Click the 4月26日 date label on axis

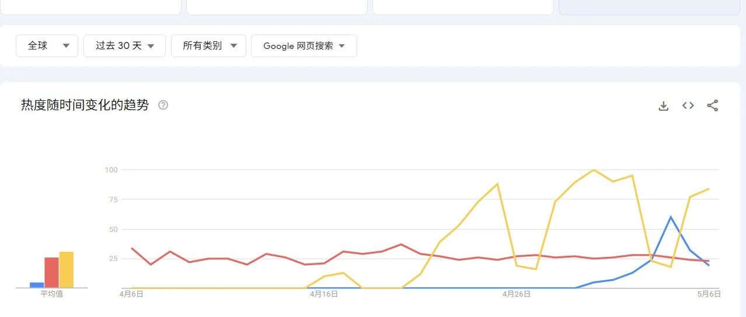[x=517, y=294]
